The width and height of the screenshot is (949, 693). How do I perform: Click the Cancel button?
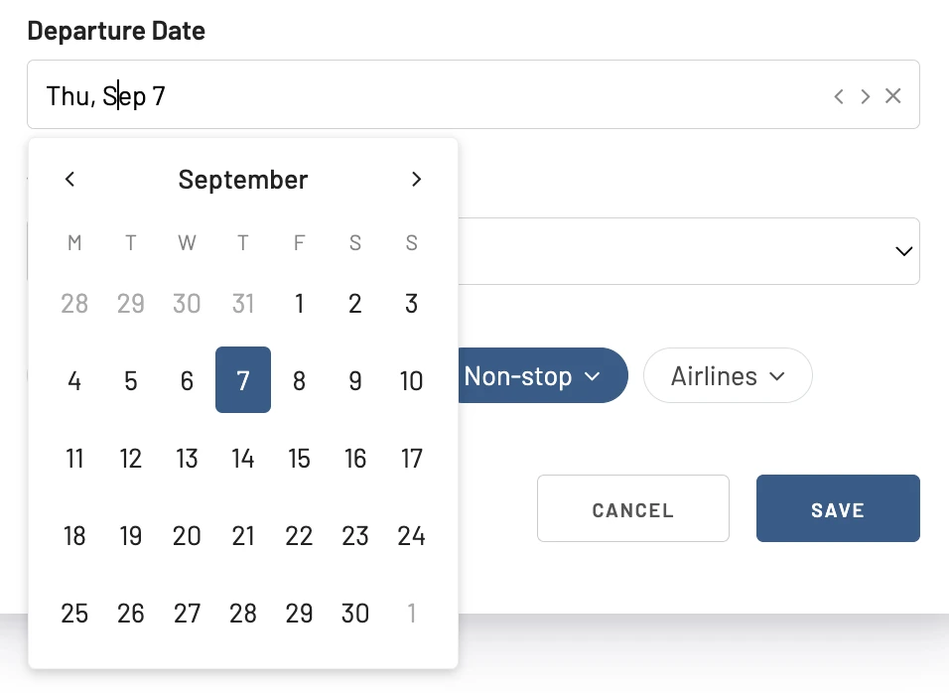click(x=633, y=508)
